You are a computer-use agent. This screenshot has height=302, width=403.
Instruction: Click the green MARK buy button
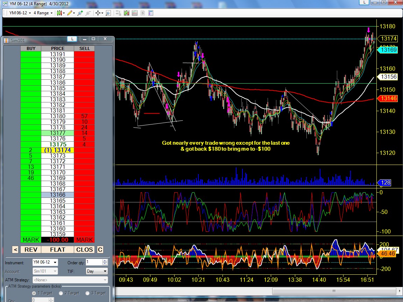[x=31, y=240]
